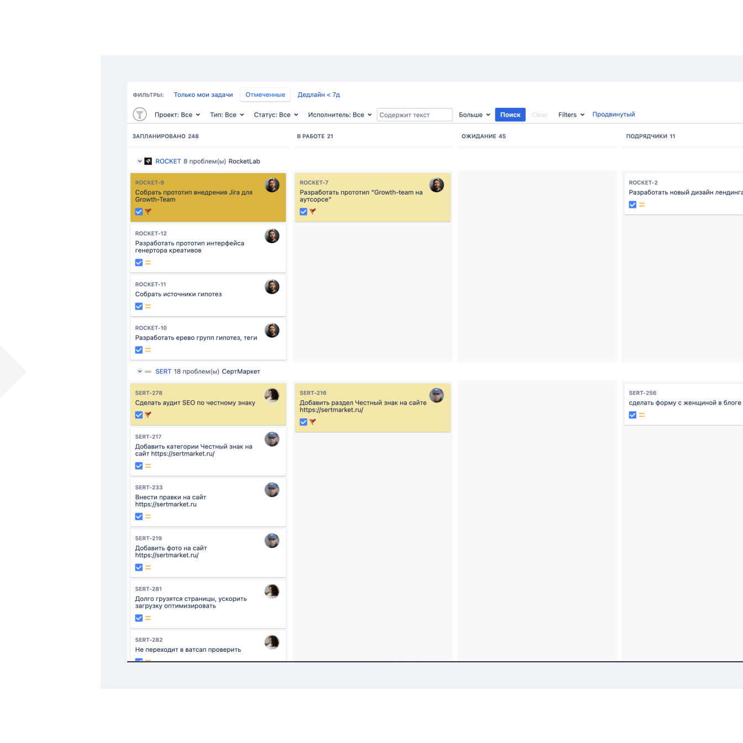Image resolution: width=743 pixels, height=743 pixels.
Task: Click task type checkbox on SERT-217
Action: click(x=139, y=466)
